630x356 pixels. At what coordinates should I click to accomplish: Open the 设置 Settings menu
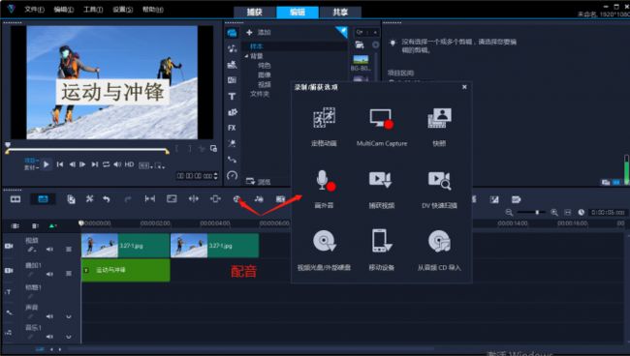tap(122, 9)
